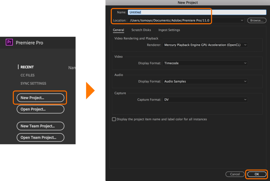Select the RECENT section
This screenshot has width=270, height=181.
(x=27, y=67)
